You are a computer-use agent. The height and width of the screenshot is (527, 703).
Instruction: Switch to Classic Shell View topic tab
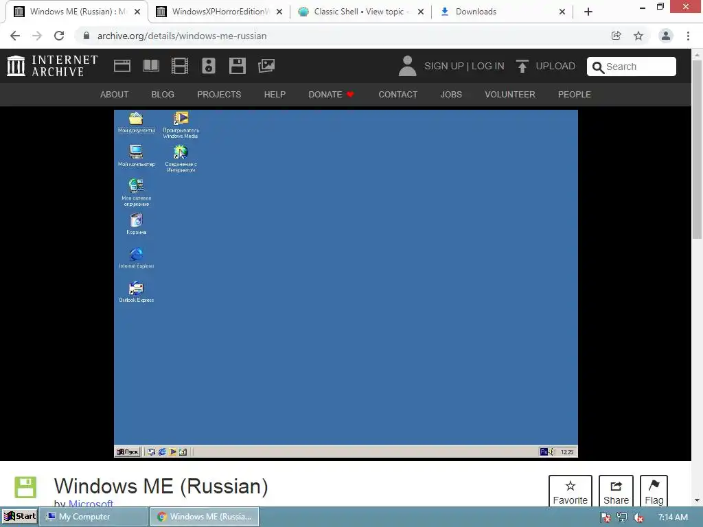(x=361, y=12)
